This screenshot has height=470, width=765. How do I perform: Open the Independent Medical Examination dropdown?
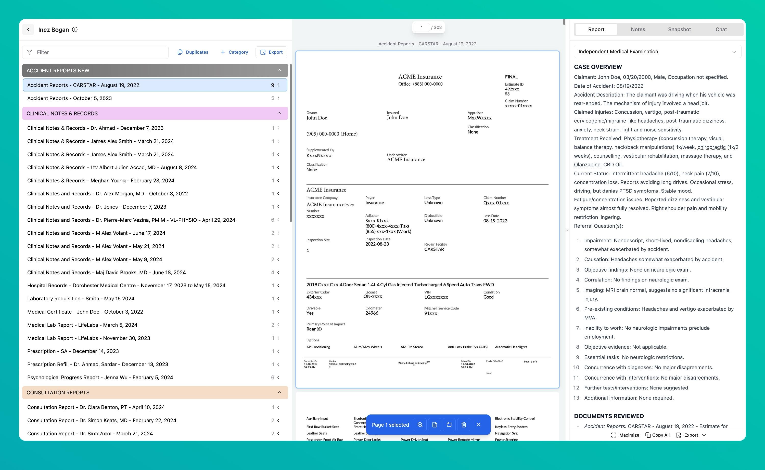(657, 52)
